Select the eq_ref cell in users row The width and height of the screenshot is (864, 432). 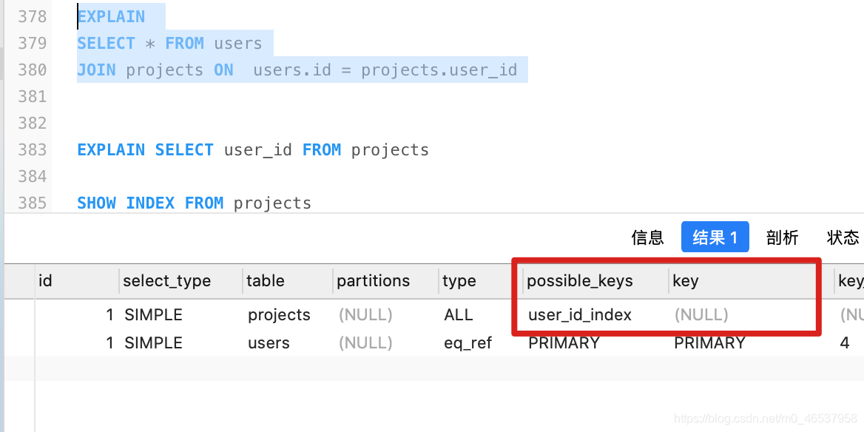(x=468, y=342)
